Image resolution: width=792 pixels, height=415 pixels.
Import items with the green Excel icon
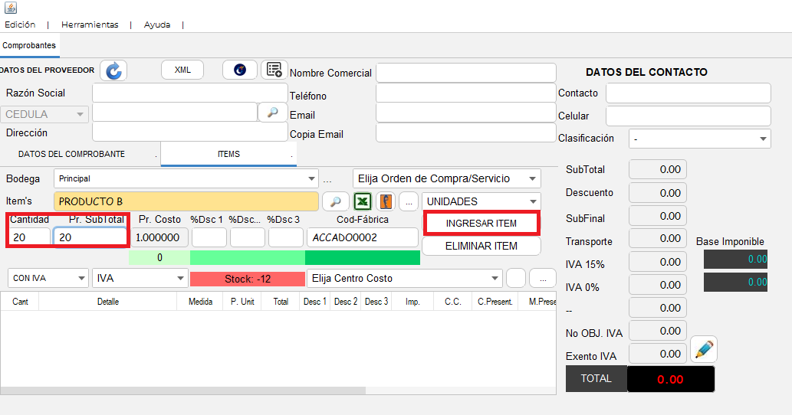pyautogui.click(x=362, y=201)
